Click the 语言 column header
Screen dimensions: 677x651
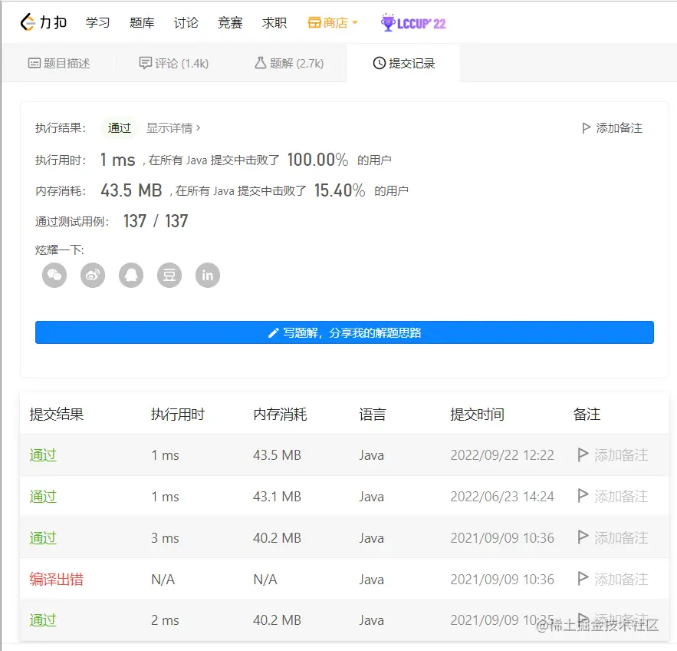(373, 414)
